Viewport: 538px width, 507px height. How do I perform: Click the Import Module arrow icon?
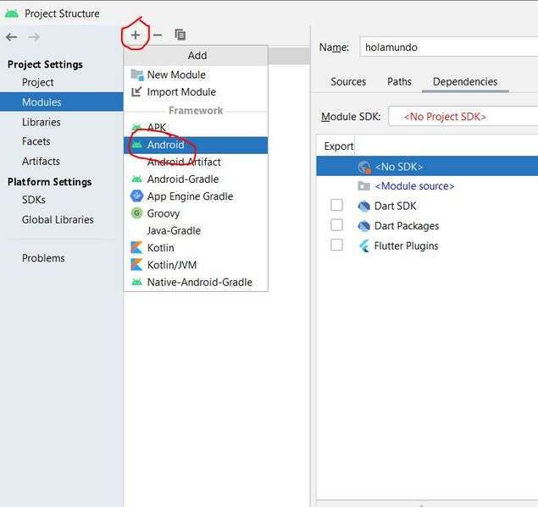(136, 91)
